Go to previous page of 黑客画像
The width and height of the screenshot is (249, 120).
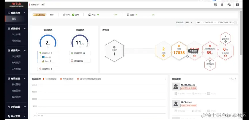pos(230,79)
